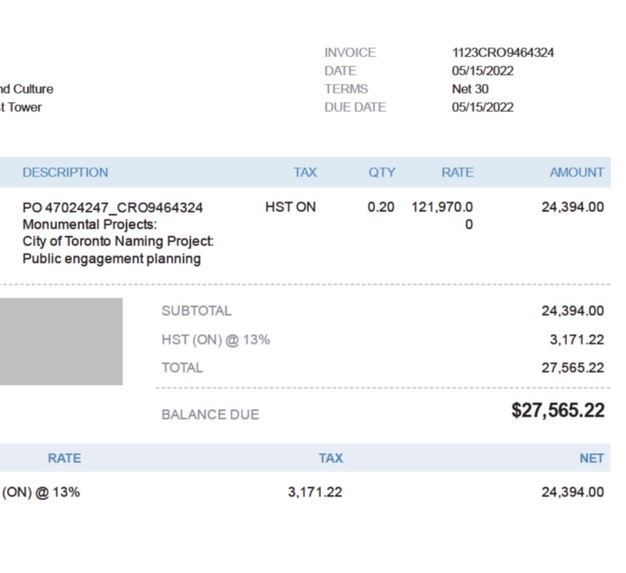Click the HST ON tax cell
The height and width of the screenshot is (573, 626).
pos(290,207)
